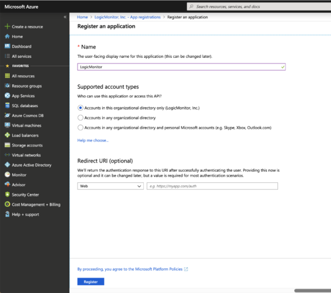331x293 pixels.
Task: Open the All resources grid icon
Action: pos(7,76)
